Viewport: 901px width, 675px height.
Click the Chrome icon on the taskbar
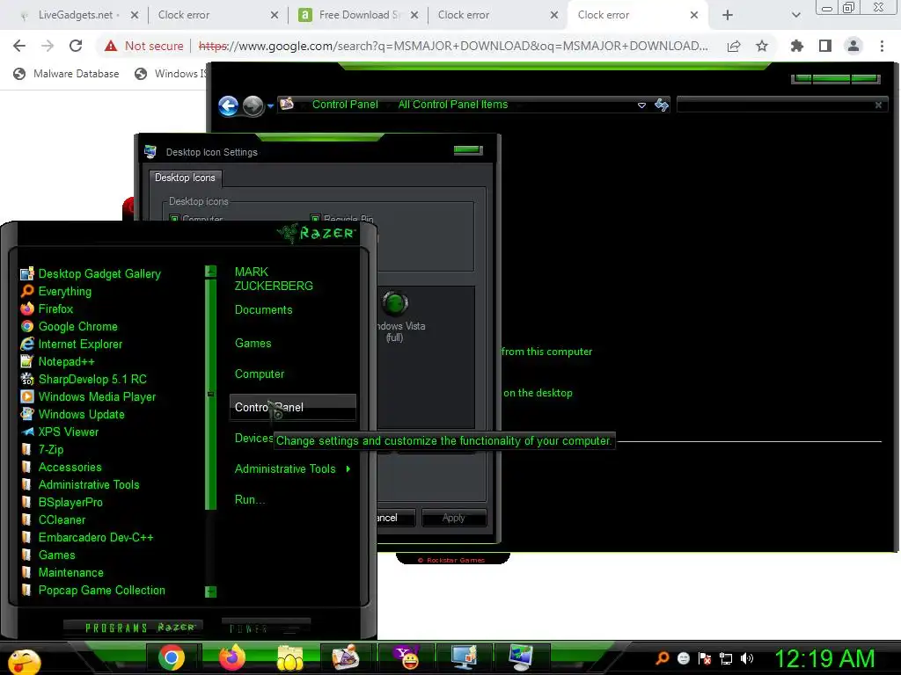[x=172, y=657]
